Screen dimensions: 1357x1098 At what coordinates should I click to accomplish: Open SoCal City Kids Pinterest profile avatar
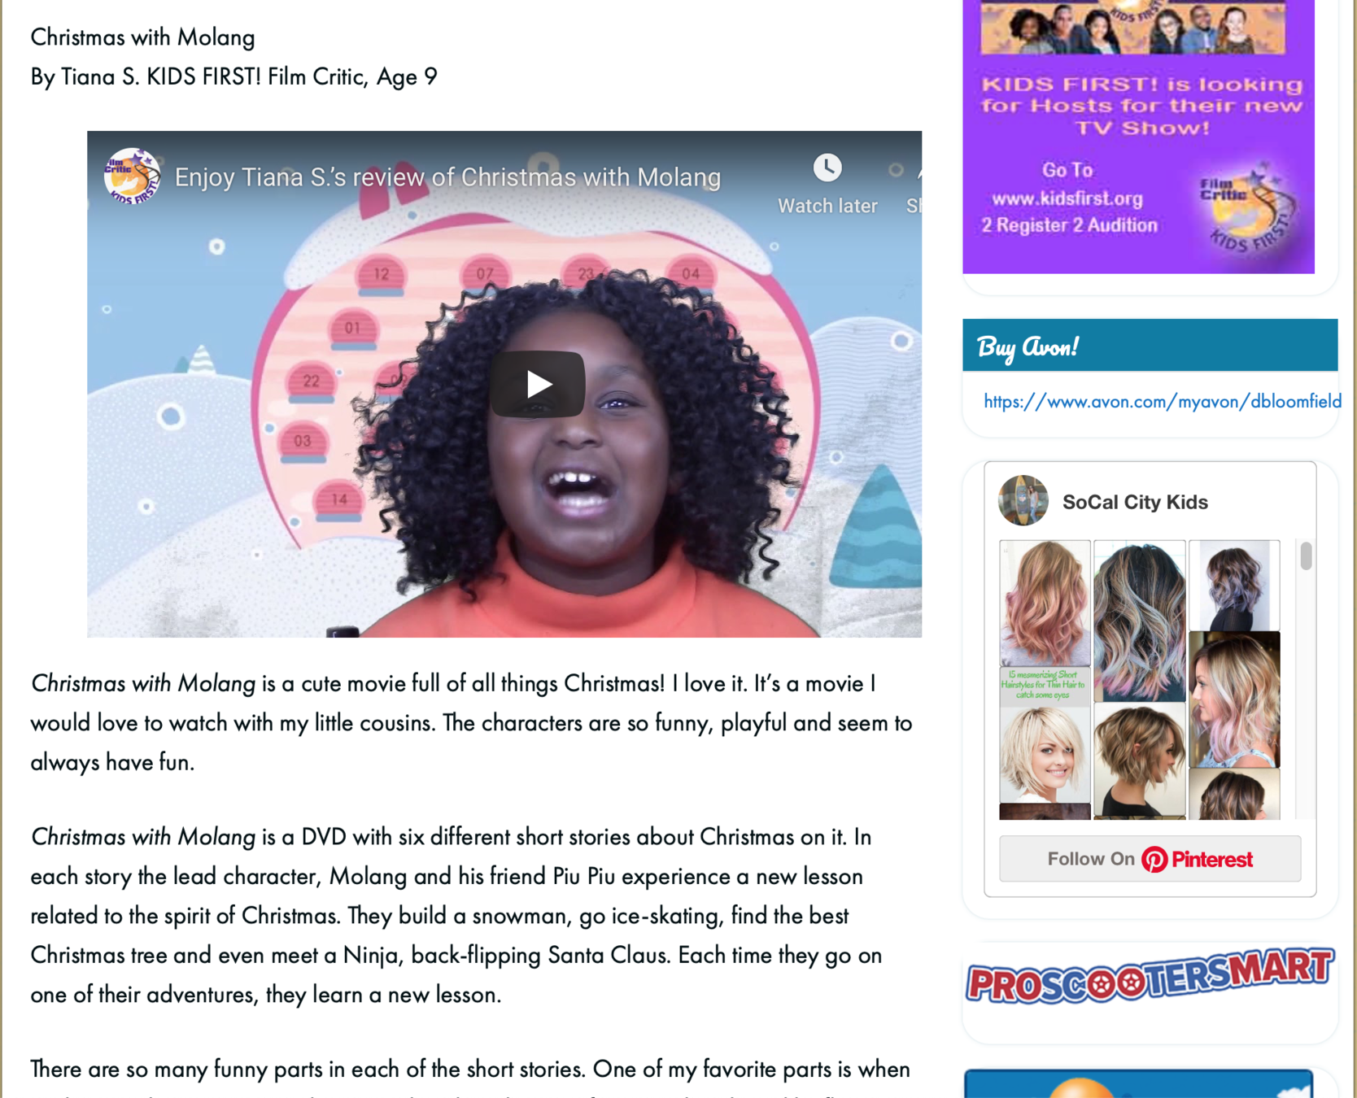click(x=1023, y=501)
